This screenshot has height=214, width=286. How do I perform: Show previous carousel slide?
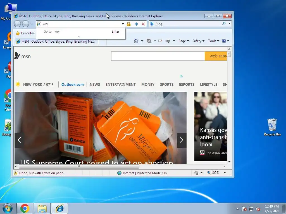19,140
